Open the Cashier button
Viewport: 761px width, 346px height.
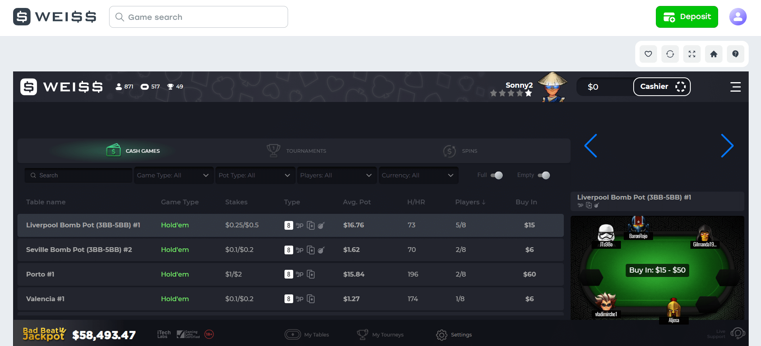click(661, 86)
